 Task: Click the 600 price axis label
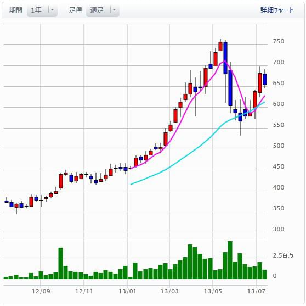click(279, 104)
